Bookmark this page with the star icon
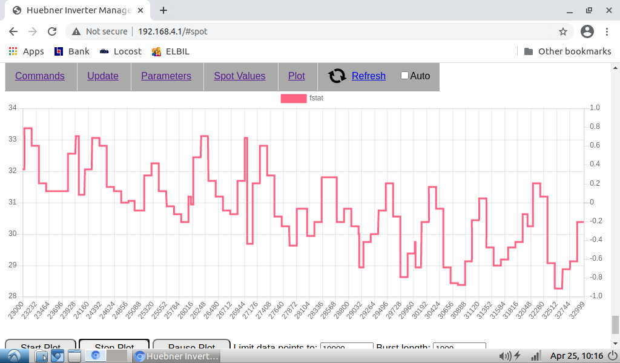The image size is (620, 363). pyautogui.click(x=562, y=31)
